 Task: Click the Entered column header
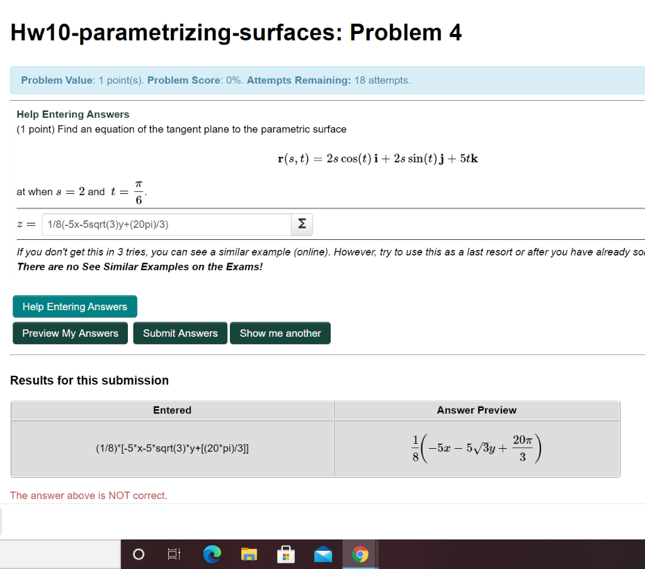[172, 410]
